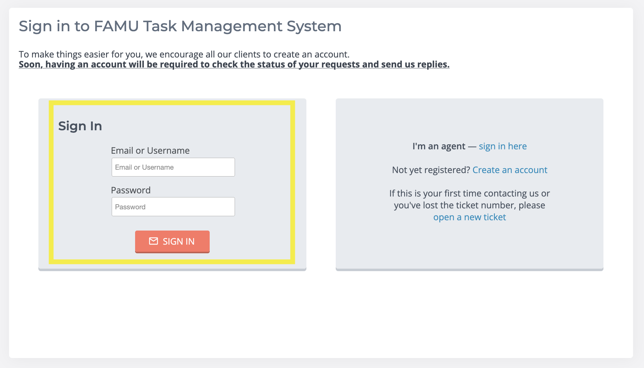The width and height of the screenshot is (644, 368).
Task: Click the bold underlined account requirement notice
Action: click(x=234, y=64)
